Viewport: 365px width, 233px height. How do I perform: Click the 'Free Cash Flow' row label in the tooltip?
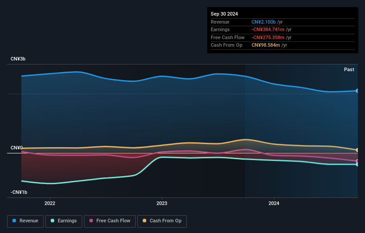(x=228, y=37)
